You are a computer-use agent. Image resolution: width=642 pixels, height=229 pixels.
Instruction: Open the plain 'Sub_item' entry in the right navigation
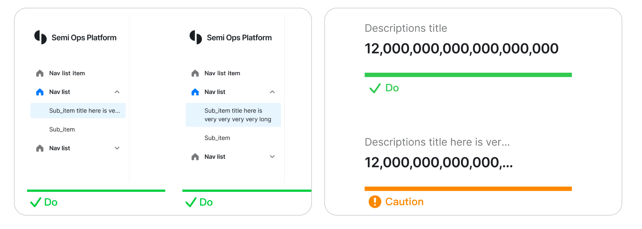[x=217, y=138]
